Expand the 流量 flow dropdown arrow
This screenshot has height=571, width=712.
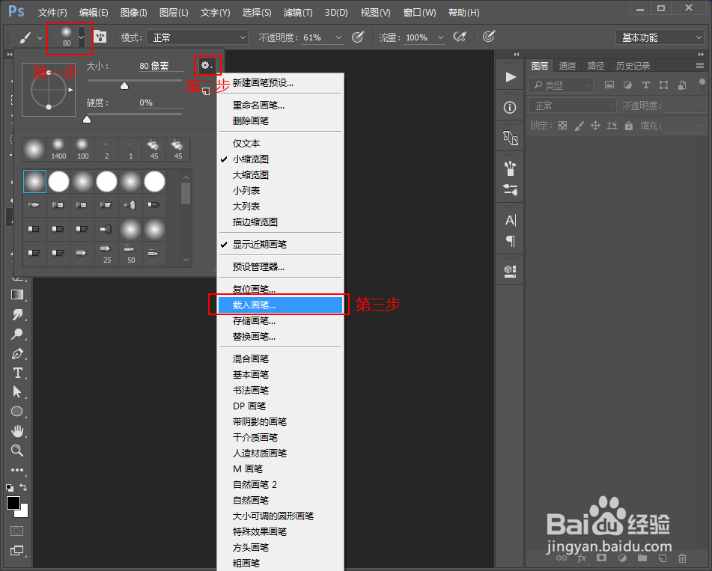point(440,37)
